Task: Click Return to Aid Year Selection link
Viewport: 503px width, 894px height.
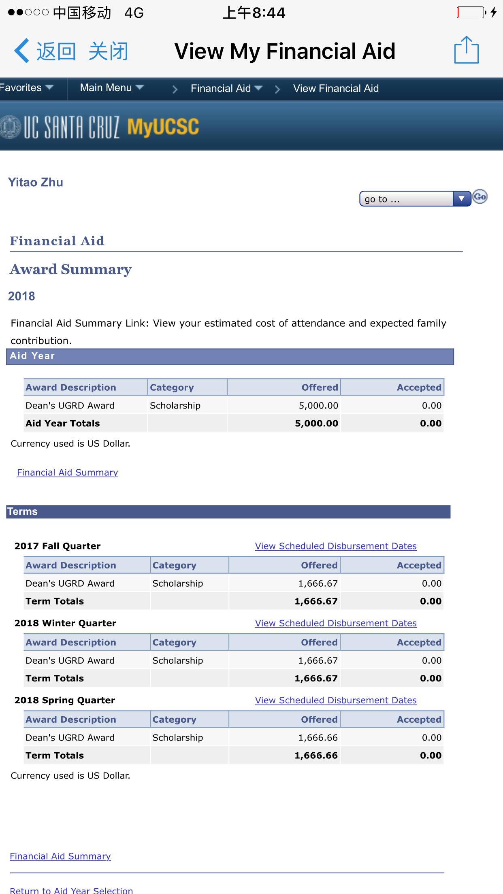Action: [x=71, y=890]
